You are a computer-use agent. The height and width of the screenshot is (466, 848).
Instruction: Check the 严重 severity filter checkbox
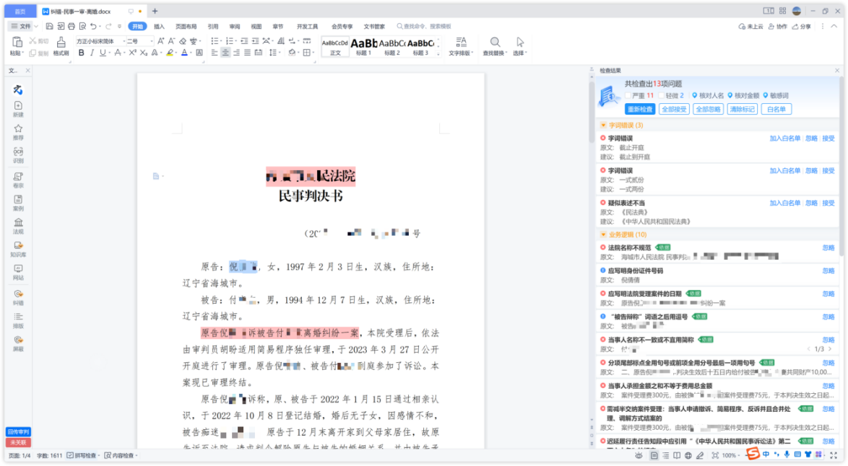[x=629, y=95]
